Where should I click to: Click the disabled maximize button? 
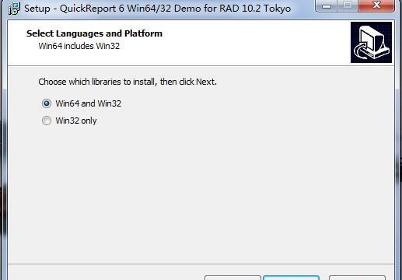click(348, 5)
